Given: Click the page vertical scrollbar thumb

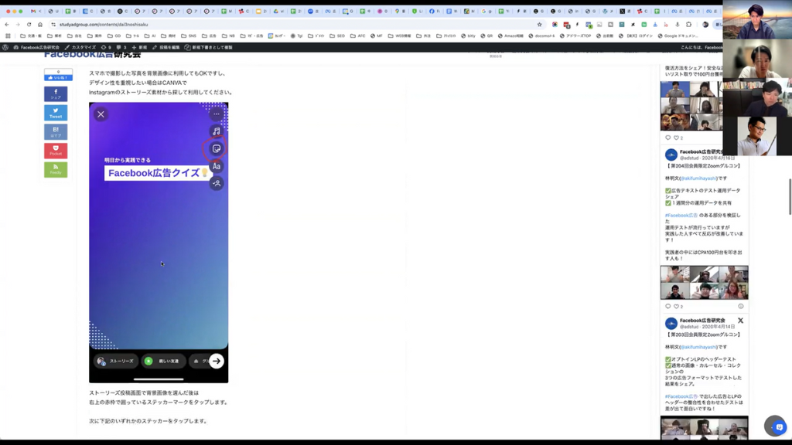Looking at the screenshot, I should tap(790, 197).
